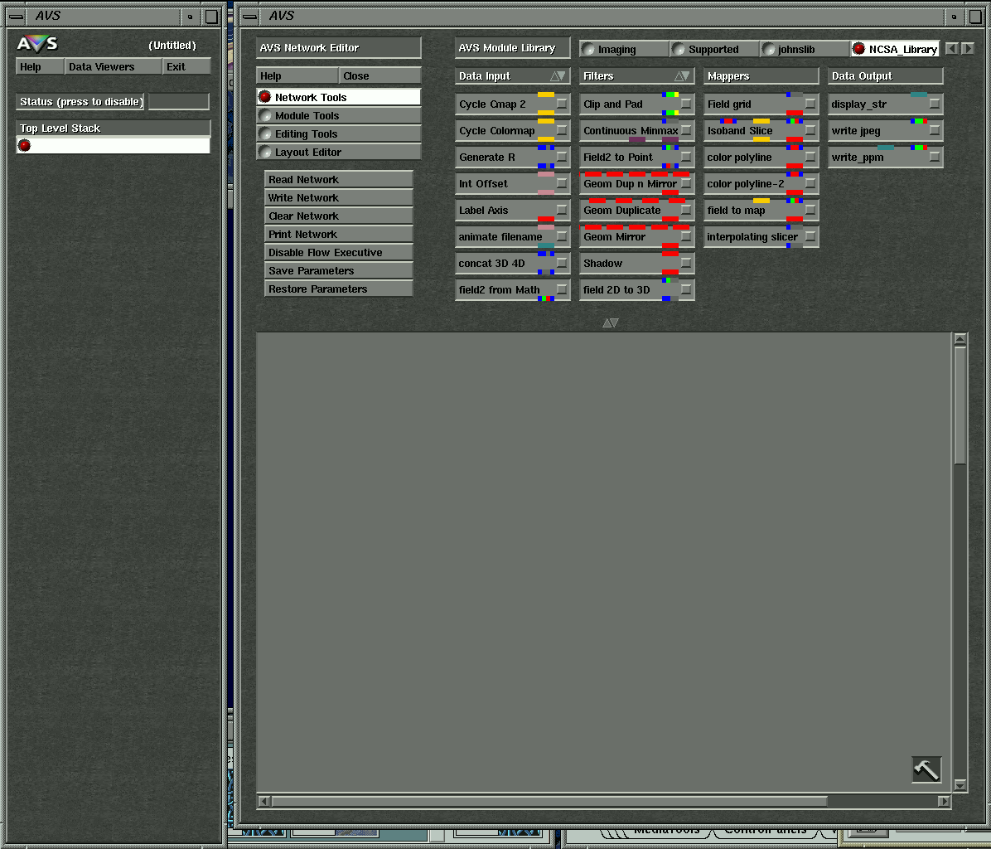
Task: Click Save Parameters
Action: [x=339, y=270]
